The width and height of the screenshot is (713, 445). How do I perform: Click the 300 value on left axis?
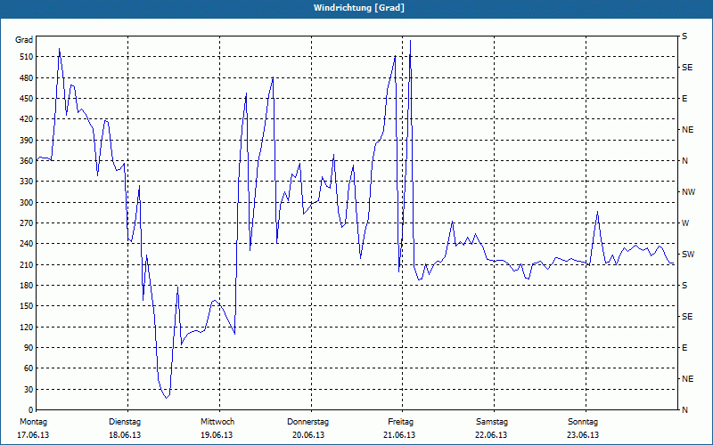click(x=27, y=203)
